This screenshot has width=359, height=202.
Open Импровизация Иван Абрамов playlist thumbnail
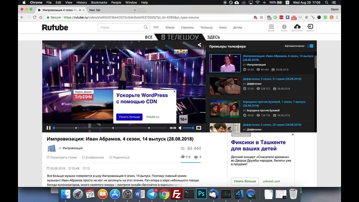tap(225, 63)
